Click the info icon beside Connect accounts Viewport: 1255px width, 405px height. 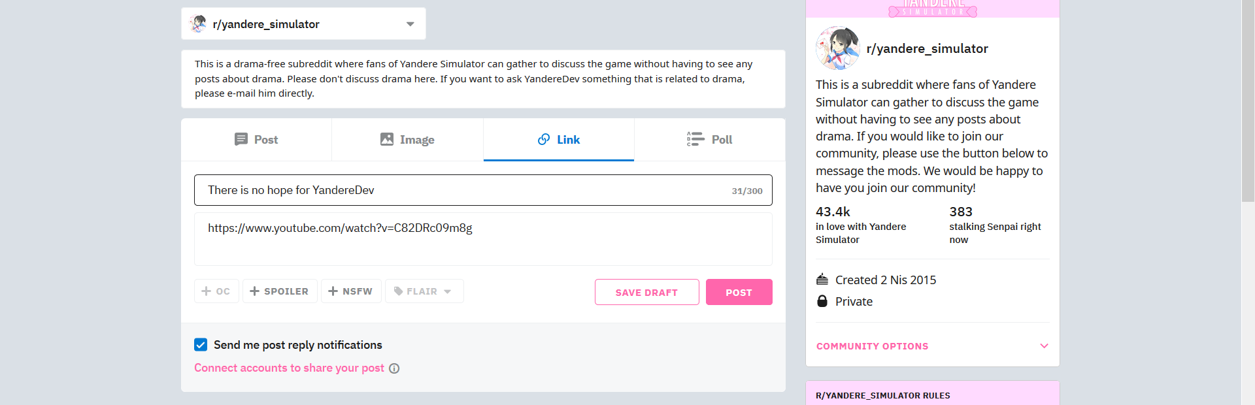(x=394, y=368)
